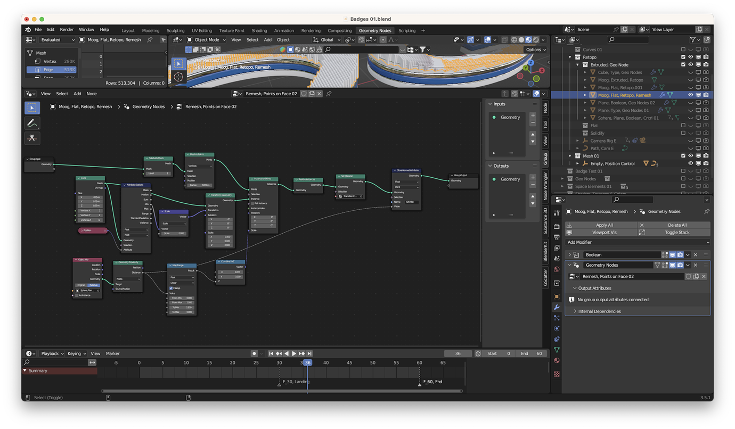Open the Modifier properties wrench tab
Image resolution: width=735 pixels, height=429 pixels.
click(557, 307)
